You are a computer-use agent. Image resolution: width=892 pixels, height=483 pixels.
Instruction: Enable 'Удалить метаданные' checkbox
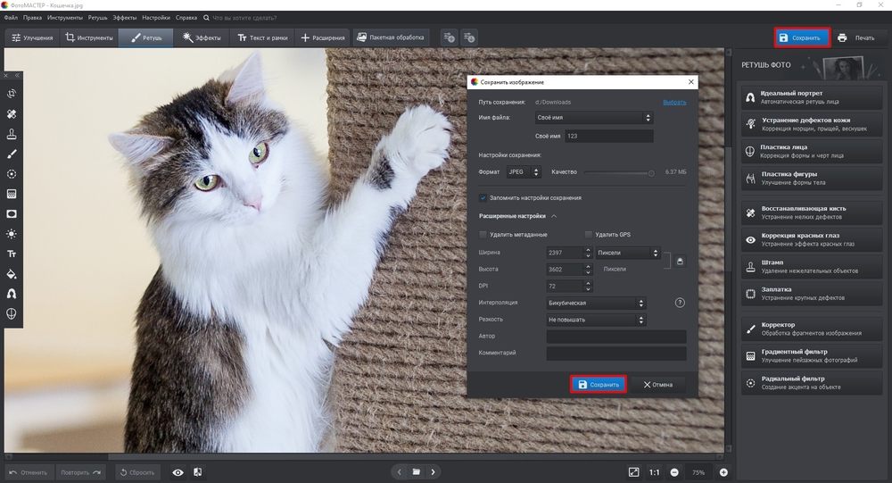coord(483,234)
